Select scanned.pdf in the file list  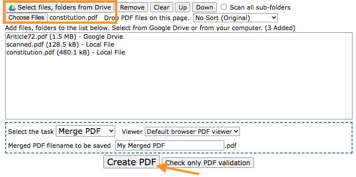[60, 44]
